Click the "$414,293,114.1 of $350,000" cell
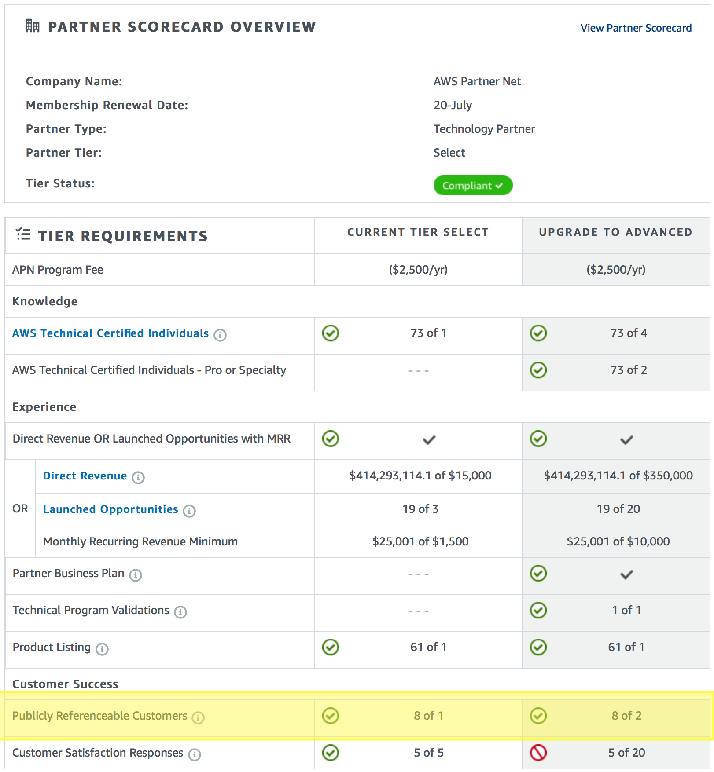The width and height of the screenshot is (714, 772). 618,476
